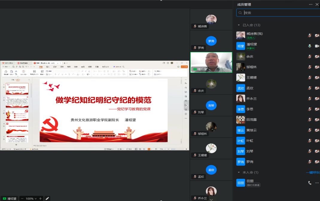The height and width of the screenshot is (201, 320).
Task: Close the 成员管理 panel
Action: tap(317, 4)
